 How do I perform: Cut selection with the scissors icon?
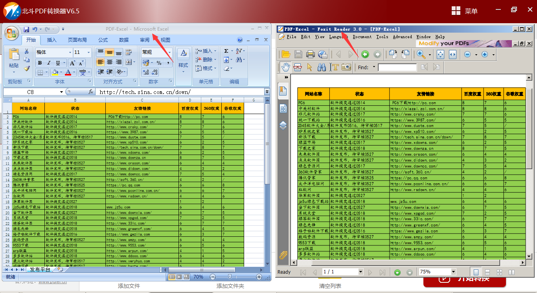(27, 51)
